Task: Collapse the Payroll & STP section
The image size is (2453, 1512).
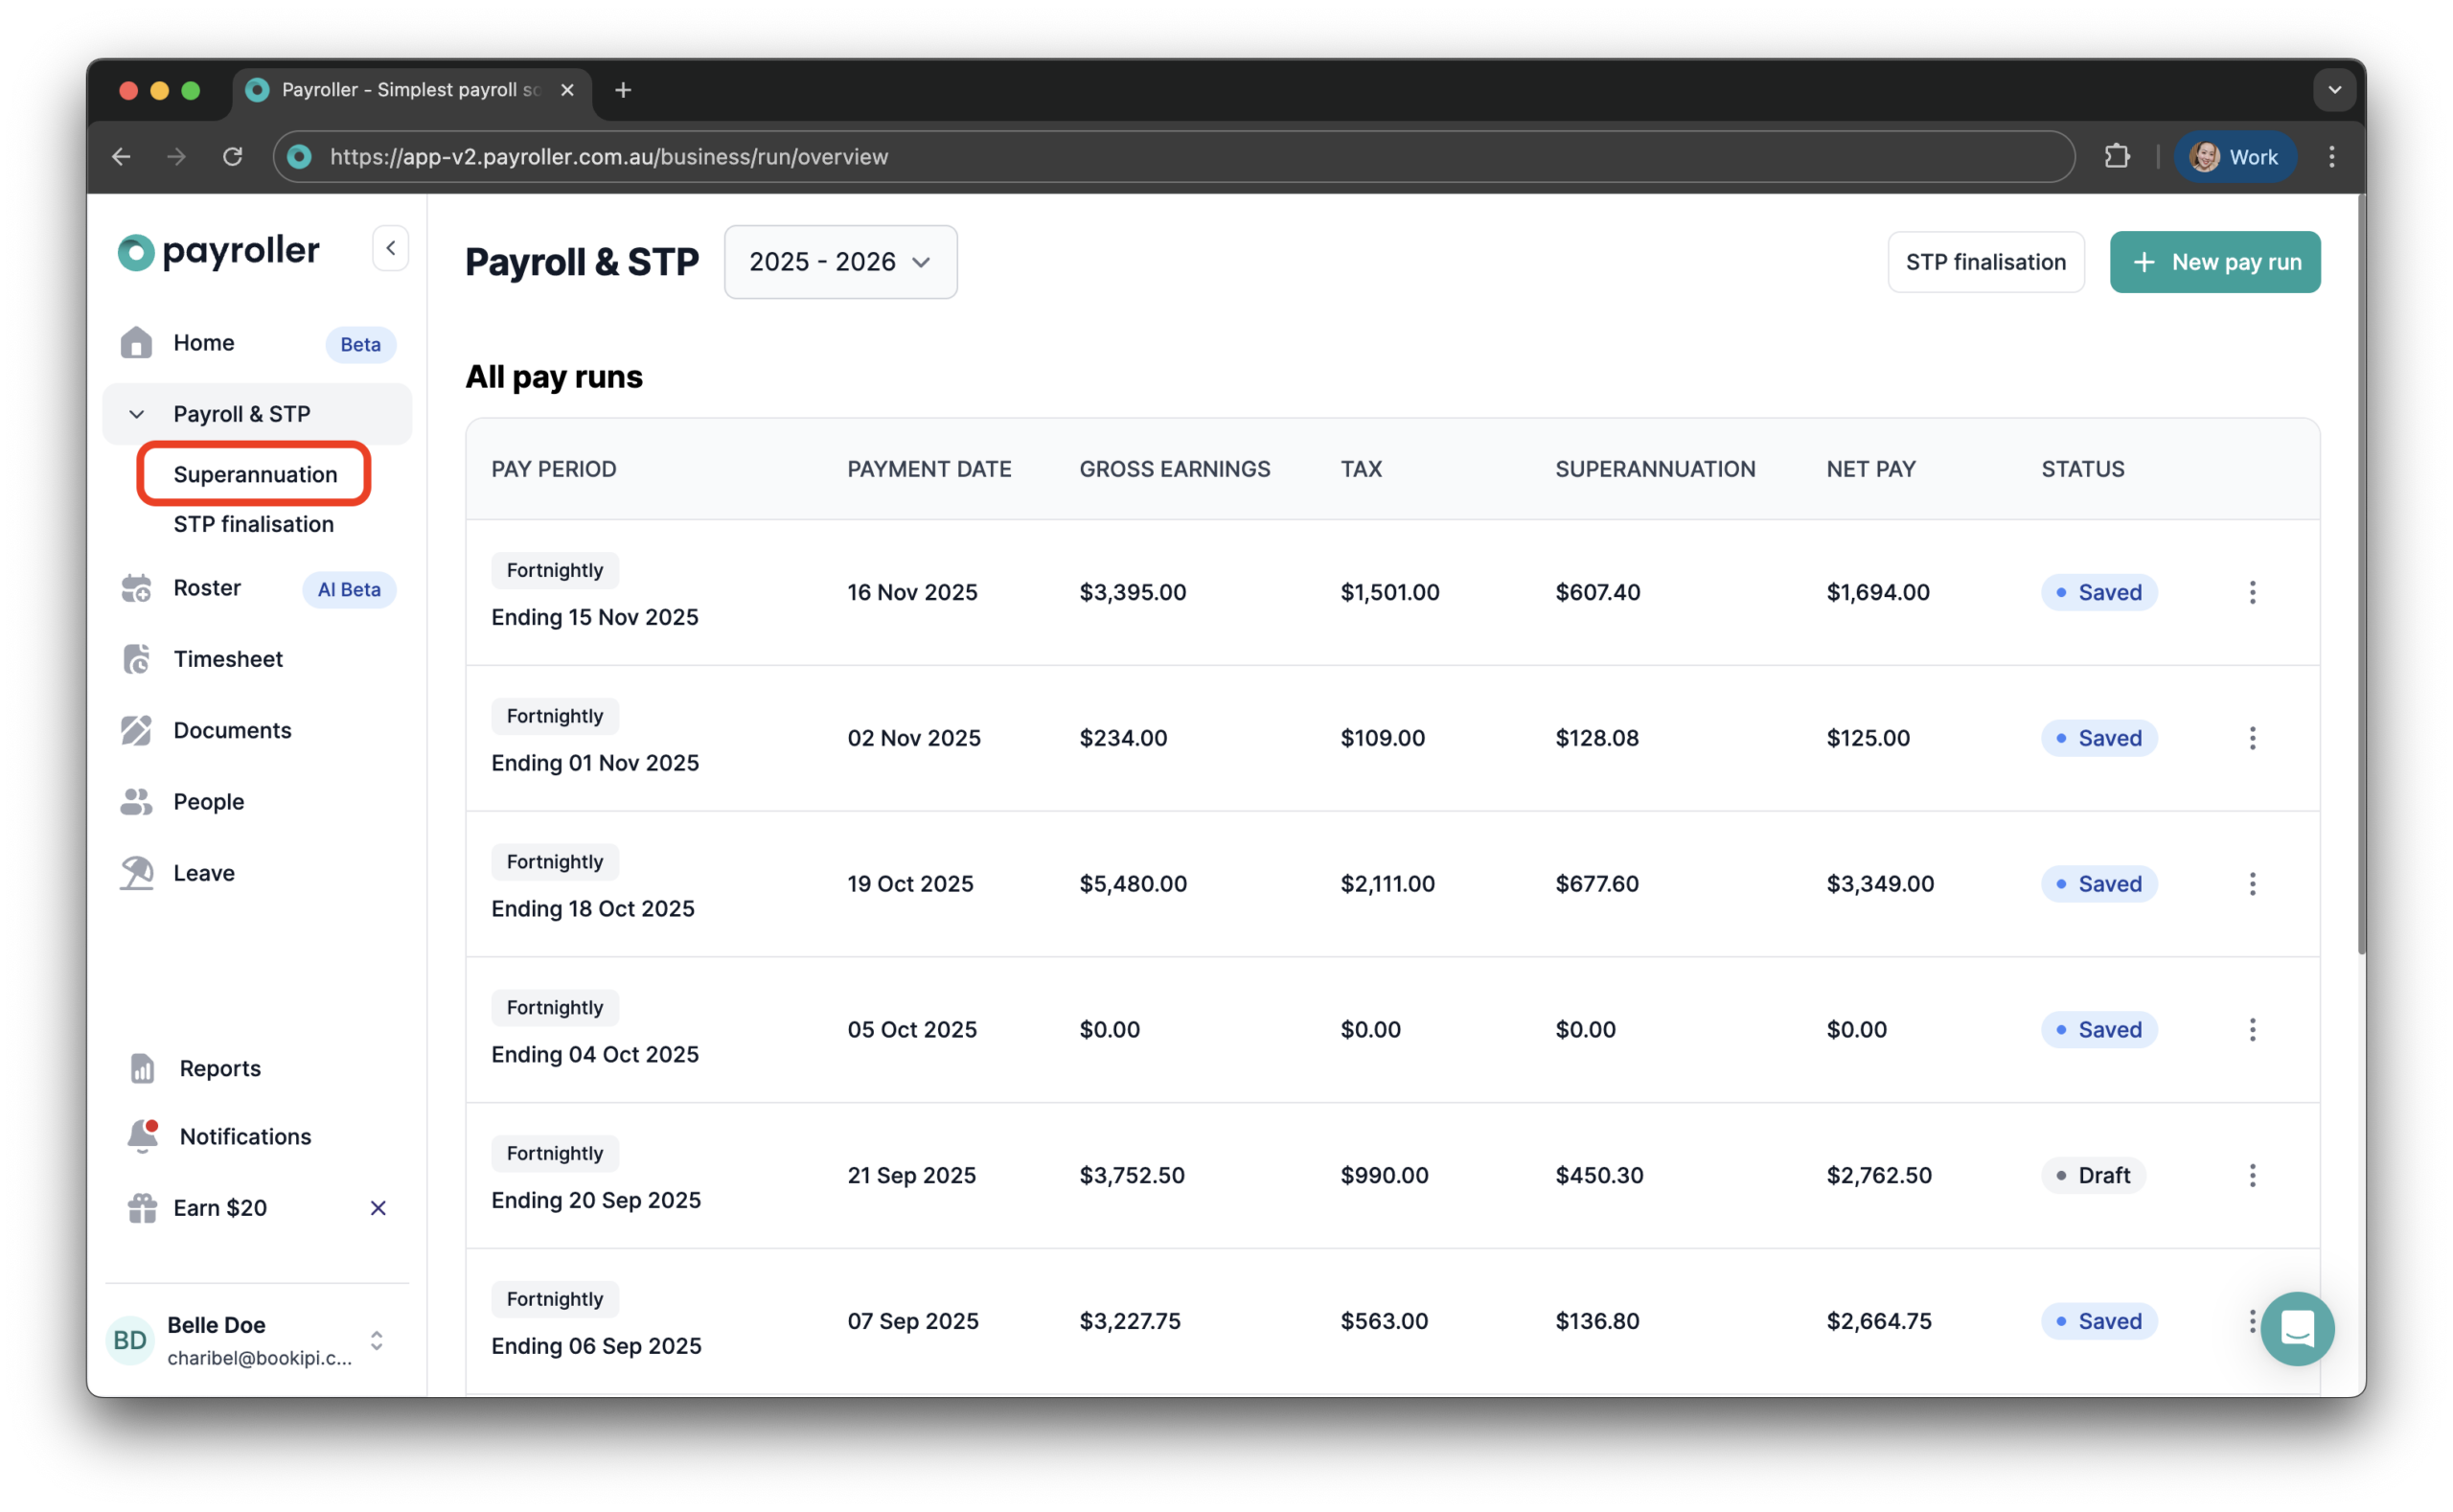Action: tap(135, 413)
